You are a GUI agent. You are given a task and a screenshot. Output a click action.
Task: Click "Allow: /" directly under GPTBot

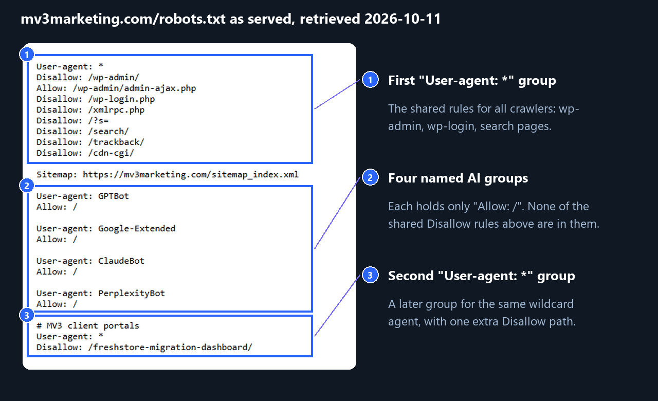tap(57, 207)
